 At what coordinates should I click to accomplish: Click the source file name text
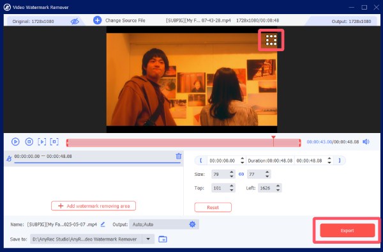click(x=198, y=20)
